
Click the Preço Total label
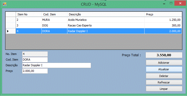[131, 55]
